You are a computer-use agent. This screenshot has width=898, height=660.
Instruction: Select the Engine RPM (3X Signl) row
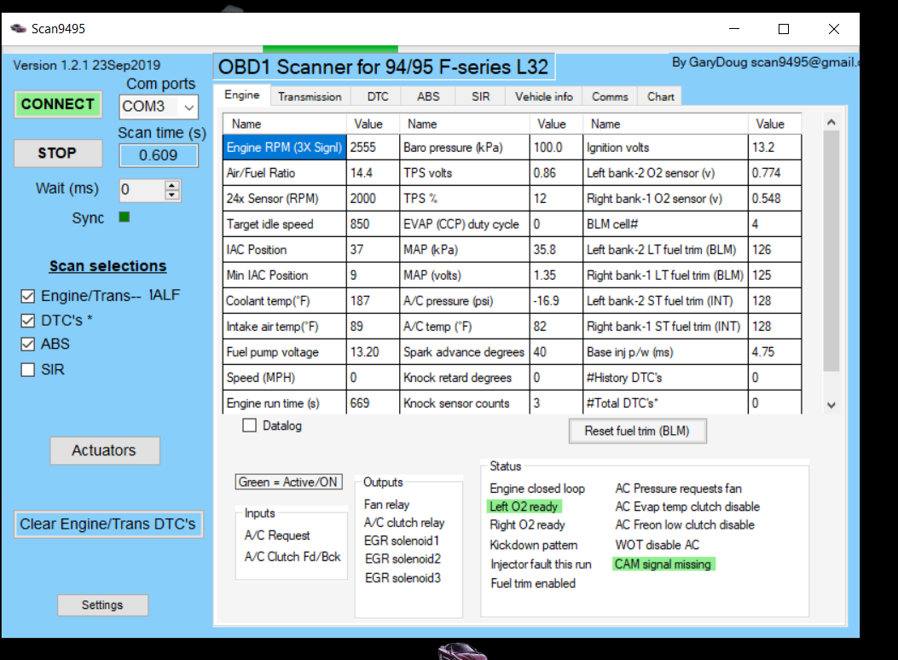[284, 148]
